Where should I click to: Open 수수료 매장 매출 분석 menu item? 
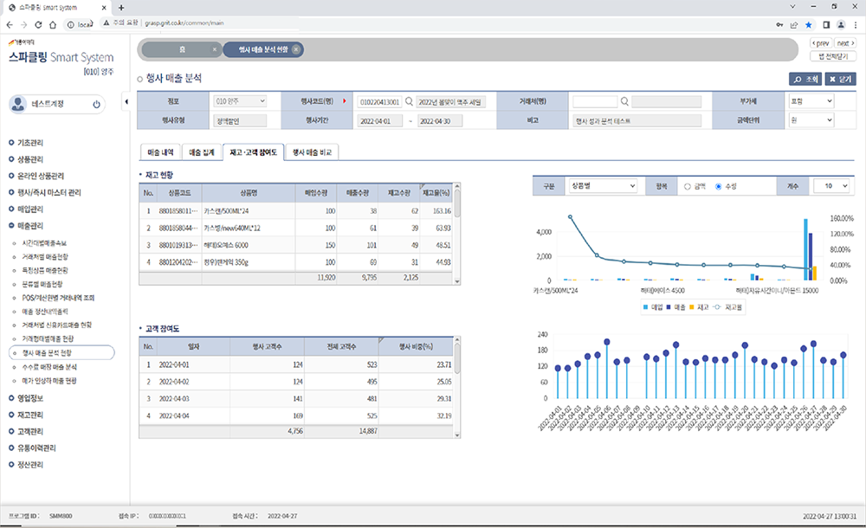49,367
